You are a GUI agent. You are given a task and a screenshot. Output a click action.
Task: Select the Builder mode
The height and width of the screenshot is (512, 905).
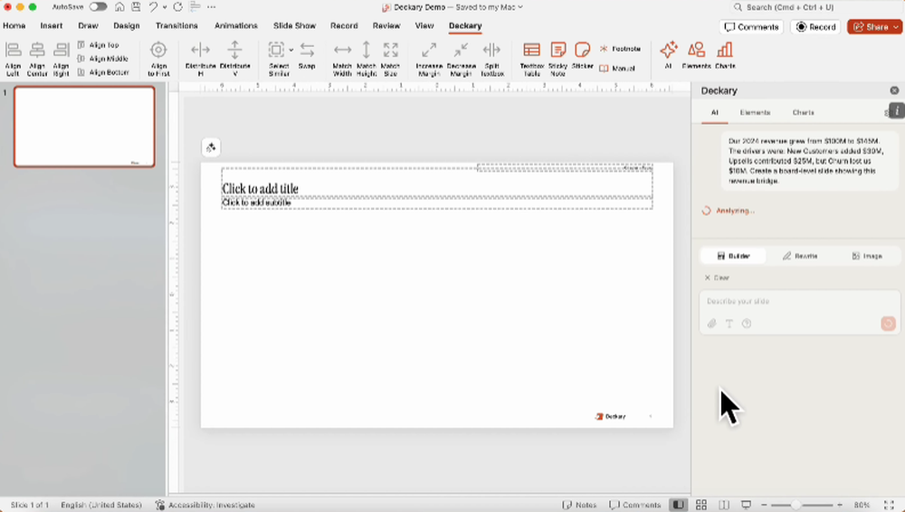pyautogui.click(x=733, y=256)
